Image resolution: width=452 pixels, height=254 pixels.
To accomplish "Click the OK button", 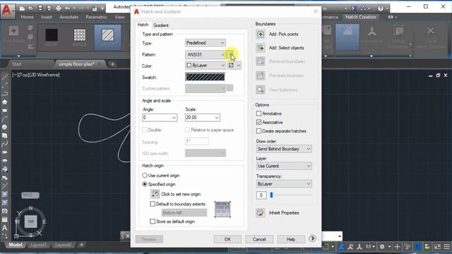I will click(x=227, y=239).
